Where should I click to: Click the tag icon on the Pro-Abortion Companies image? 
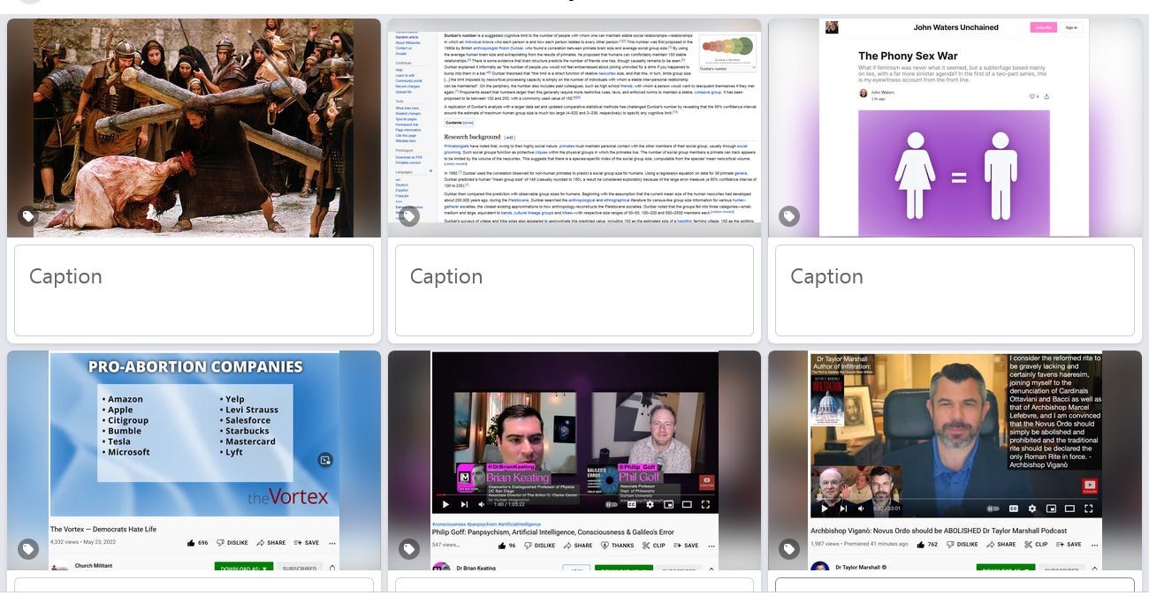(28, 548)
